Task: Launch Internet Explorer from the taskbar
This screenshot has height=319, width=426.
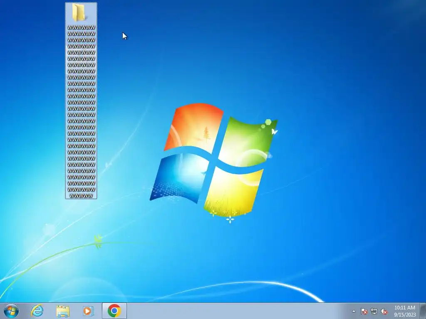Action: click(x=37, y=311)
